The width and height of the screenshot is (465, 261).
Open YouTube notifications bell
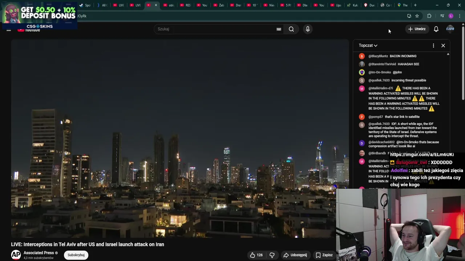[x=436, y=29]
